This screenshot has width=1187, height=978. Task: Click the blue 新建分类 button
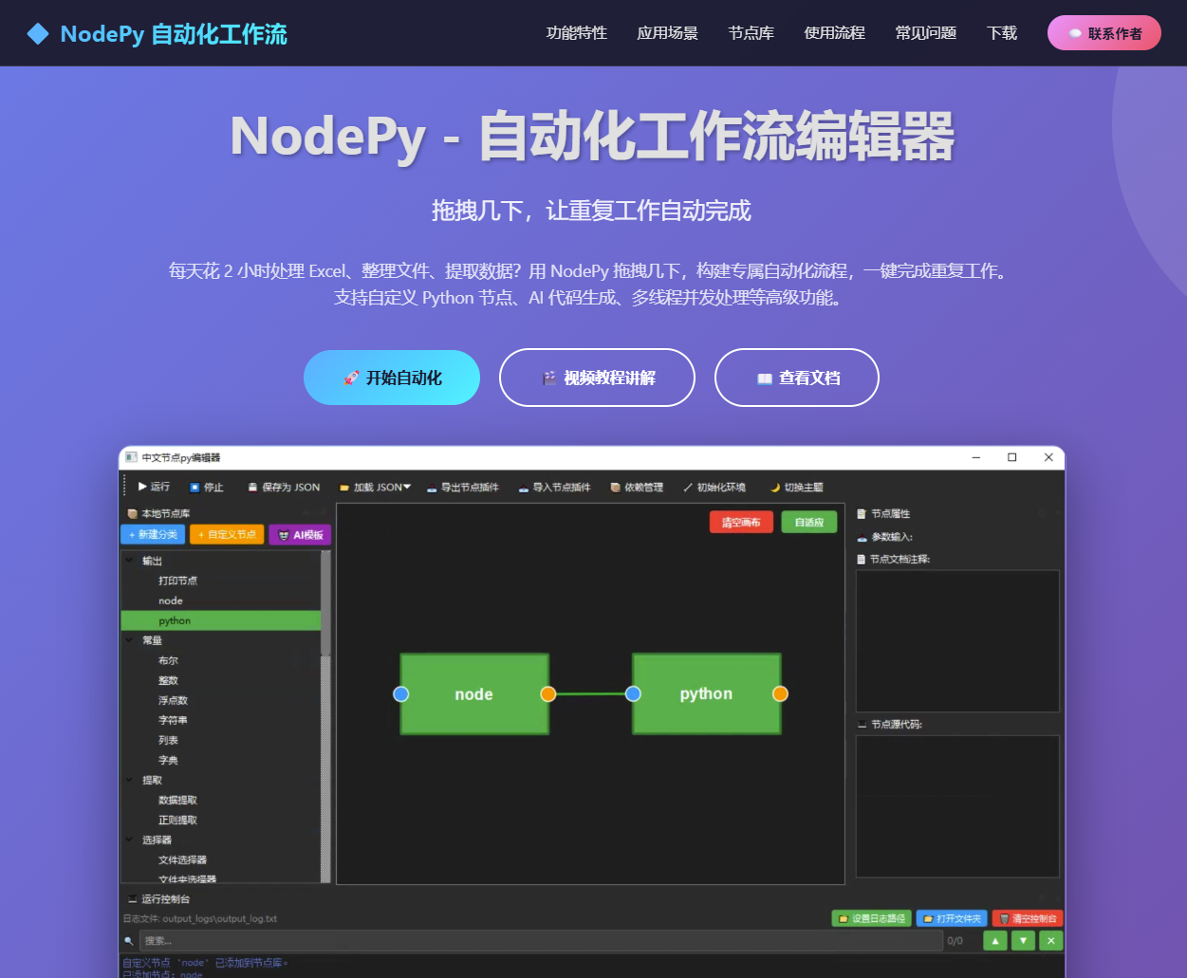click(153, 535)
